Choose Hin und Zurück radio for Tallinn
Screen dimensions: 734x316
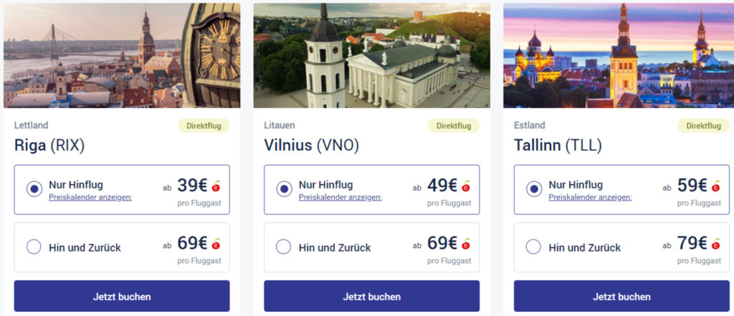coord(533,247)
